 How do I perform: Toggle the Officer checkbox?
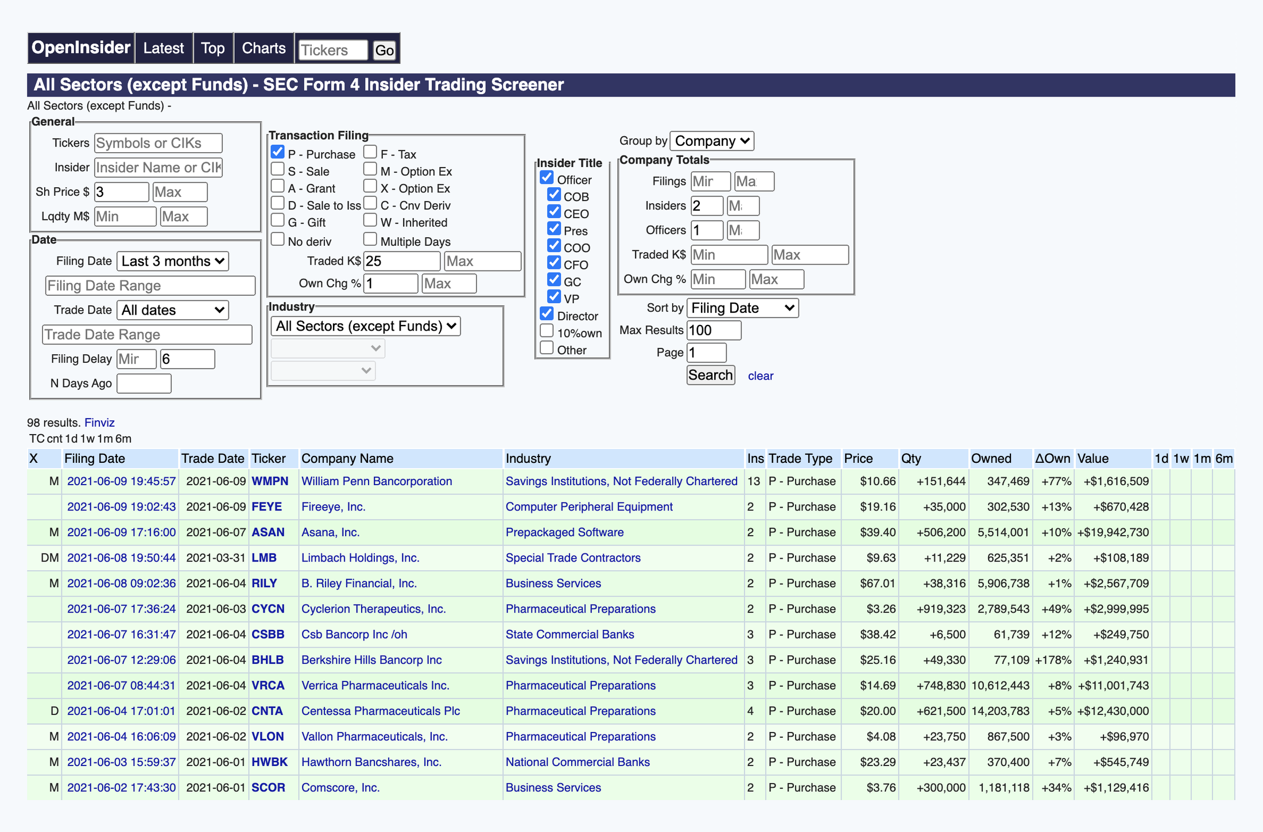click(547, 178)
